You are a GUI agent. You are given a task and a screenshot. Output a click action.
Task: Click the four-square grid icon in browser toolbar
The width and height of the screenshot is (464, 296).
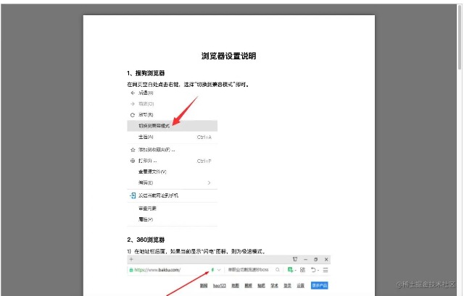pos(301,270)
